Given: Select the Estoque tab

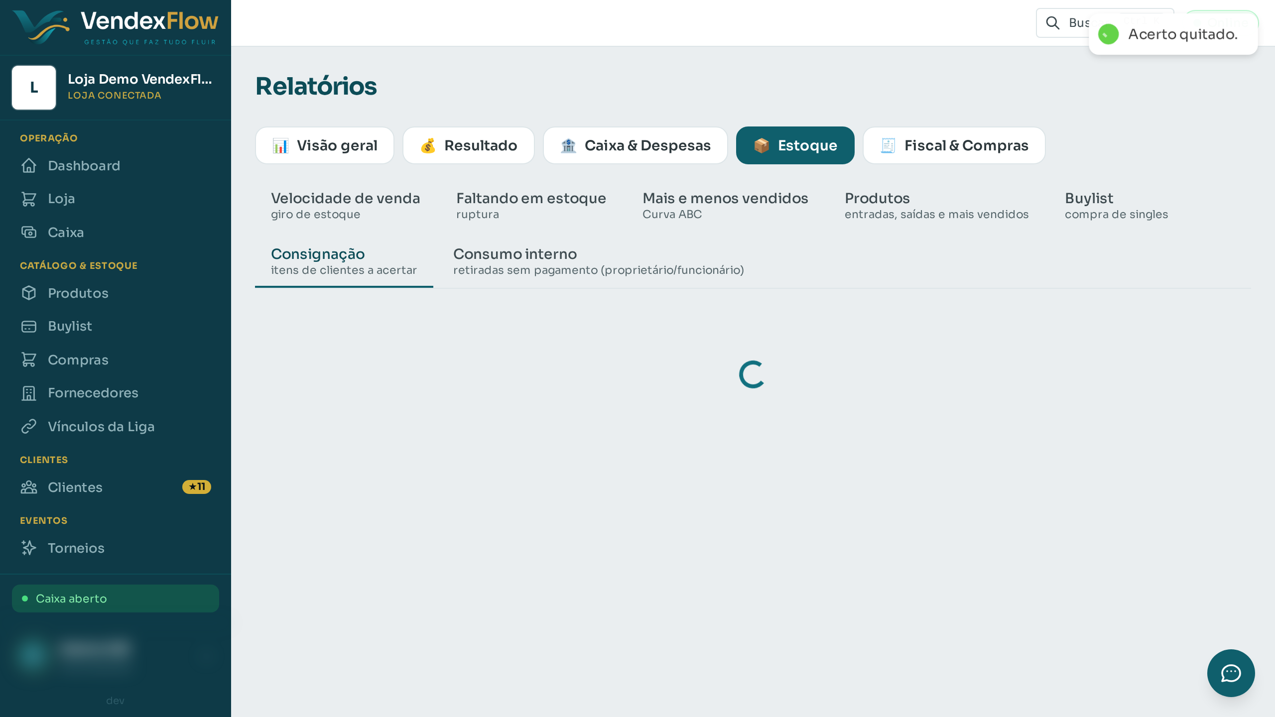Looking at the screenshot, I should [795, 145].
